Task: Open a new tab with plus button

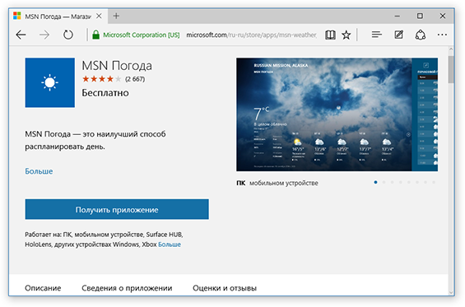Action: coord(116,16)
